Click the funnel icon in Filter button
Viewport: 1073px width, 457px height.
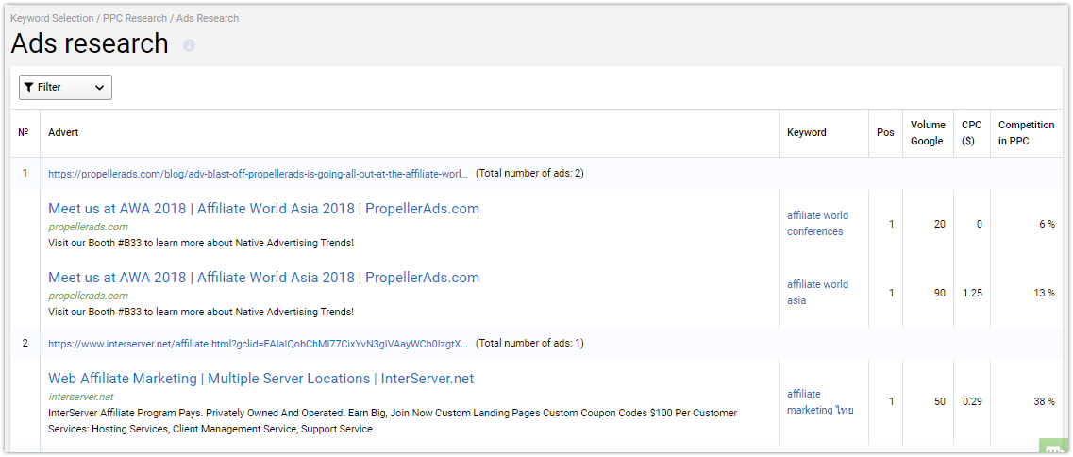pos(28,87)
